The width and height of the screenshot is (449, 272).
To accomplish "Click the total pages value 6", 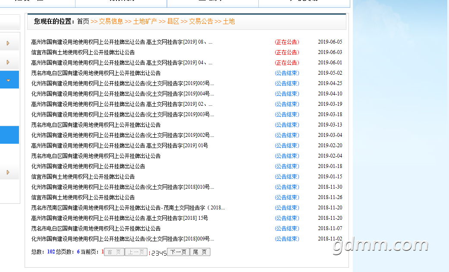I will tap(78, 252).
